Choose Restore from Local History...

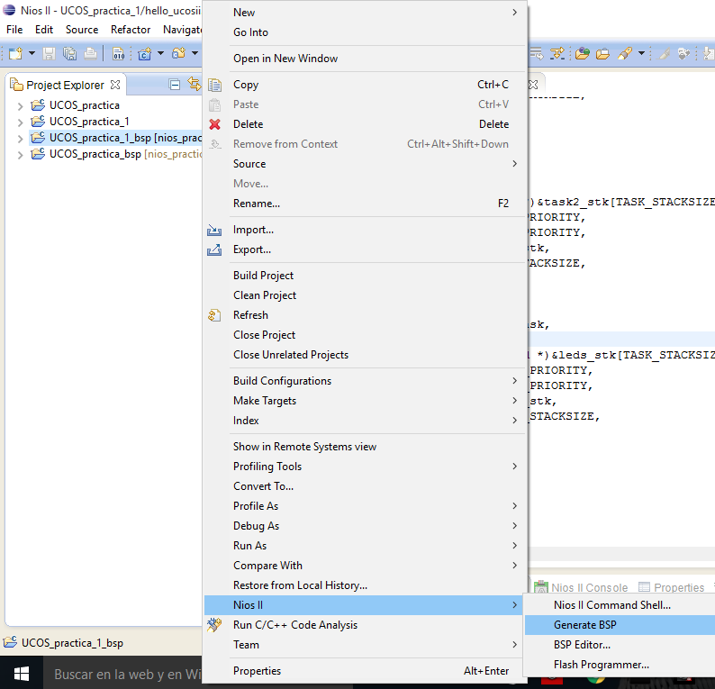365,585
